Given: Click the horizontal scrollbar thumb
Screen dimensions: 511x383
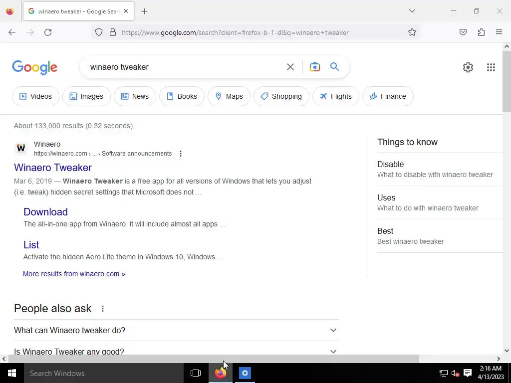Looking at the screenshot, I should coord(214,359).
